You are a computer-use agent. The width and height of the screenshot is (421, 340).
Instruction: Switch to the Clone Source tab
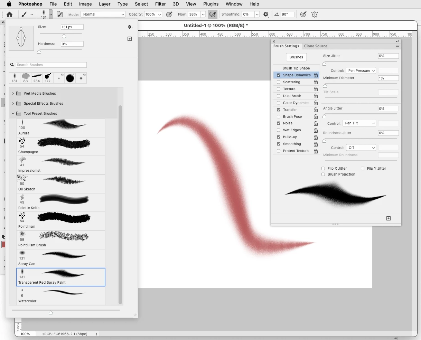coord(316,46)
